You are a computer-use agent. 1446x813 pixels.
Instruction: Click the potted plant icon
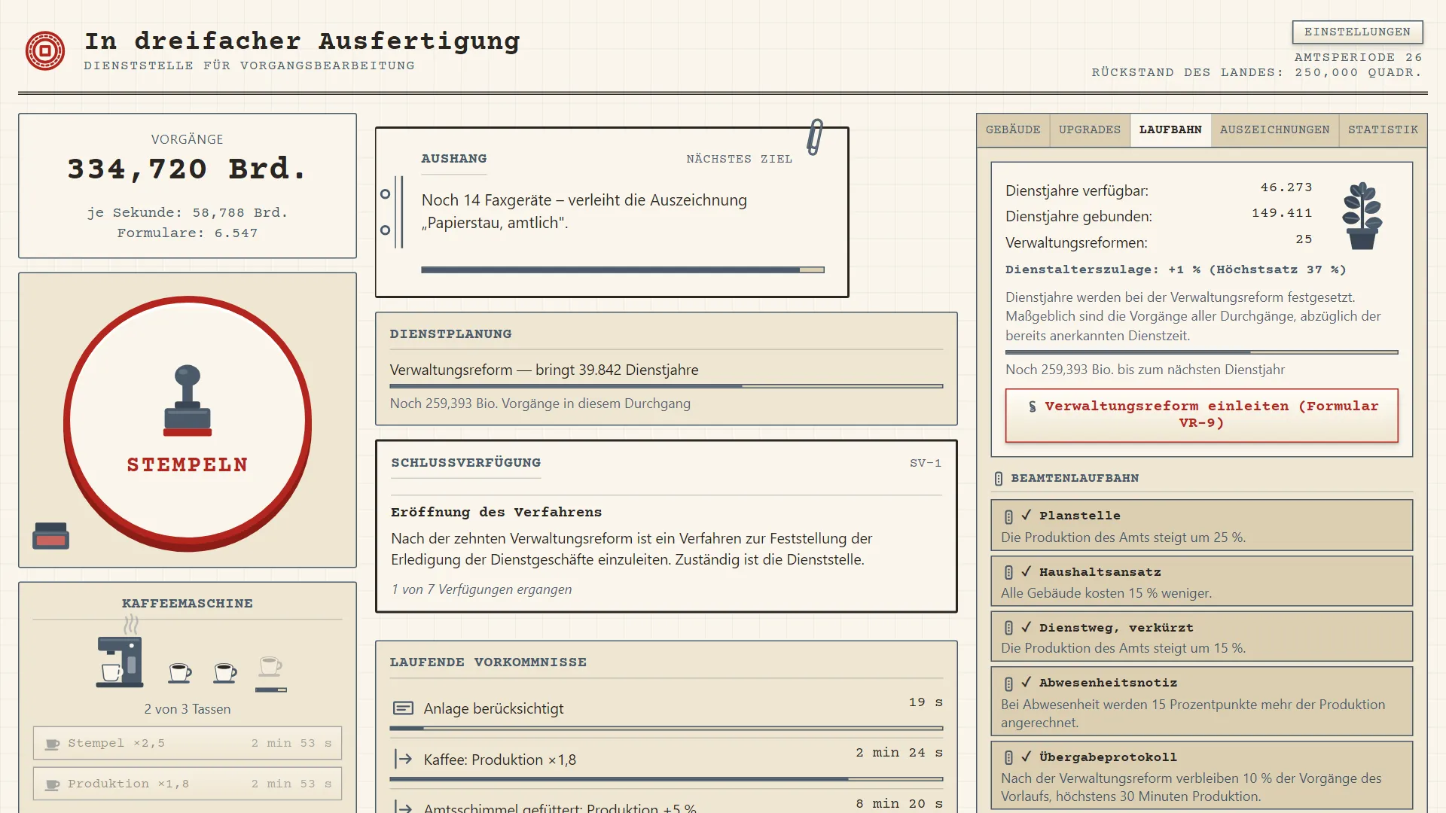[1362, 216]
